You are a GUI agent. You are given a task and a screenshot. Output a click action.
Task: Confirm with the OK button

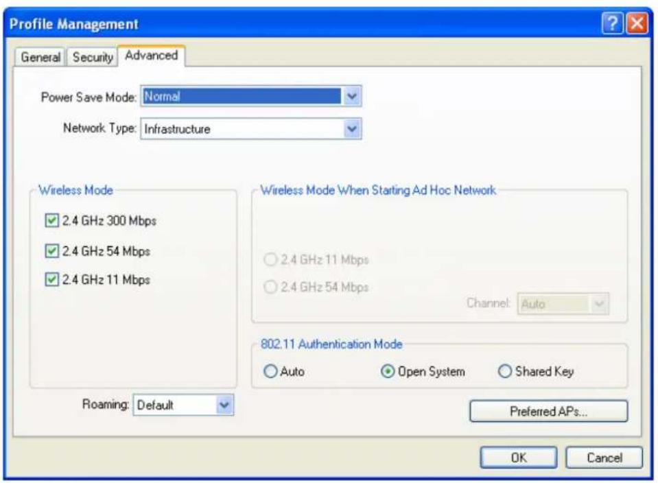click(x=519, y=458)
